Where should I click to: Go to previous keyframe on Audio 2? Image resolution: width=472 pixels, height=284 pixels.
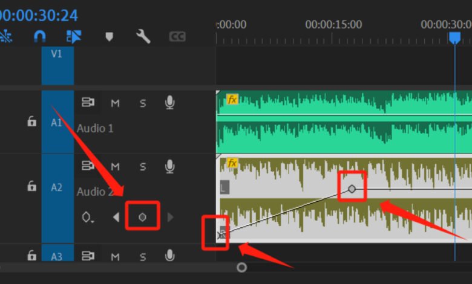116,217
